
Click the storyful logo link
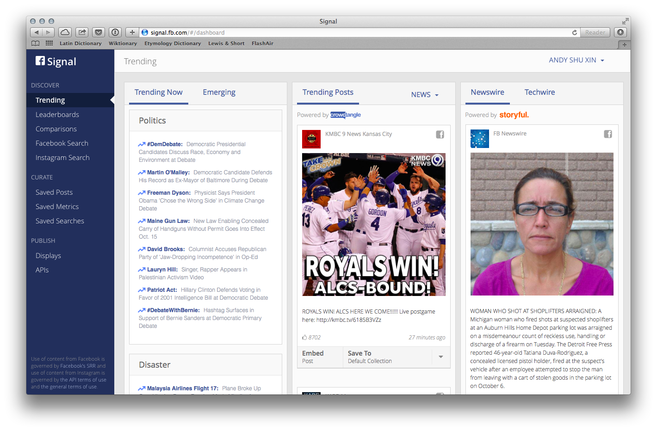click(514, 115)
